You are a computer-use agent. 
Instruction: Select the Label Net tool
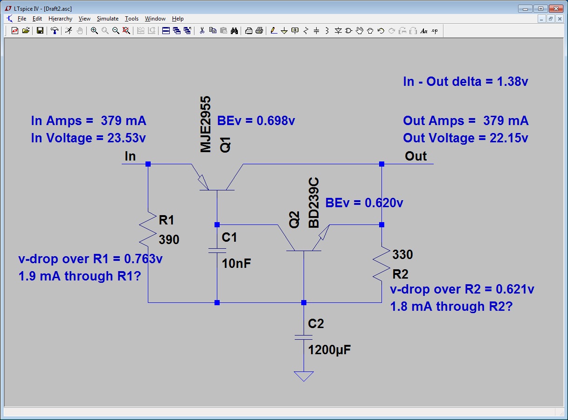[x=295, y=31]
